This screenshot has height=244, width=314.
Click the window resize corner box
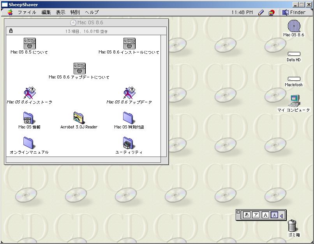click(164, 160)
